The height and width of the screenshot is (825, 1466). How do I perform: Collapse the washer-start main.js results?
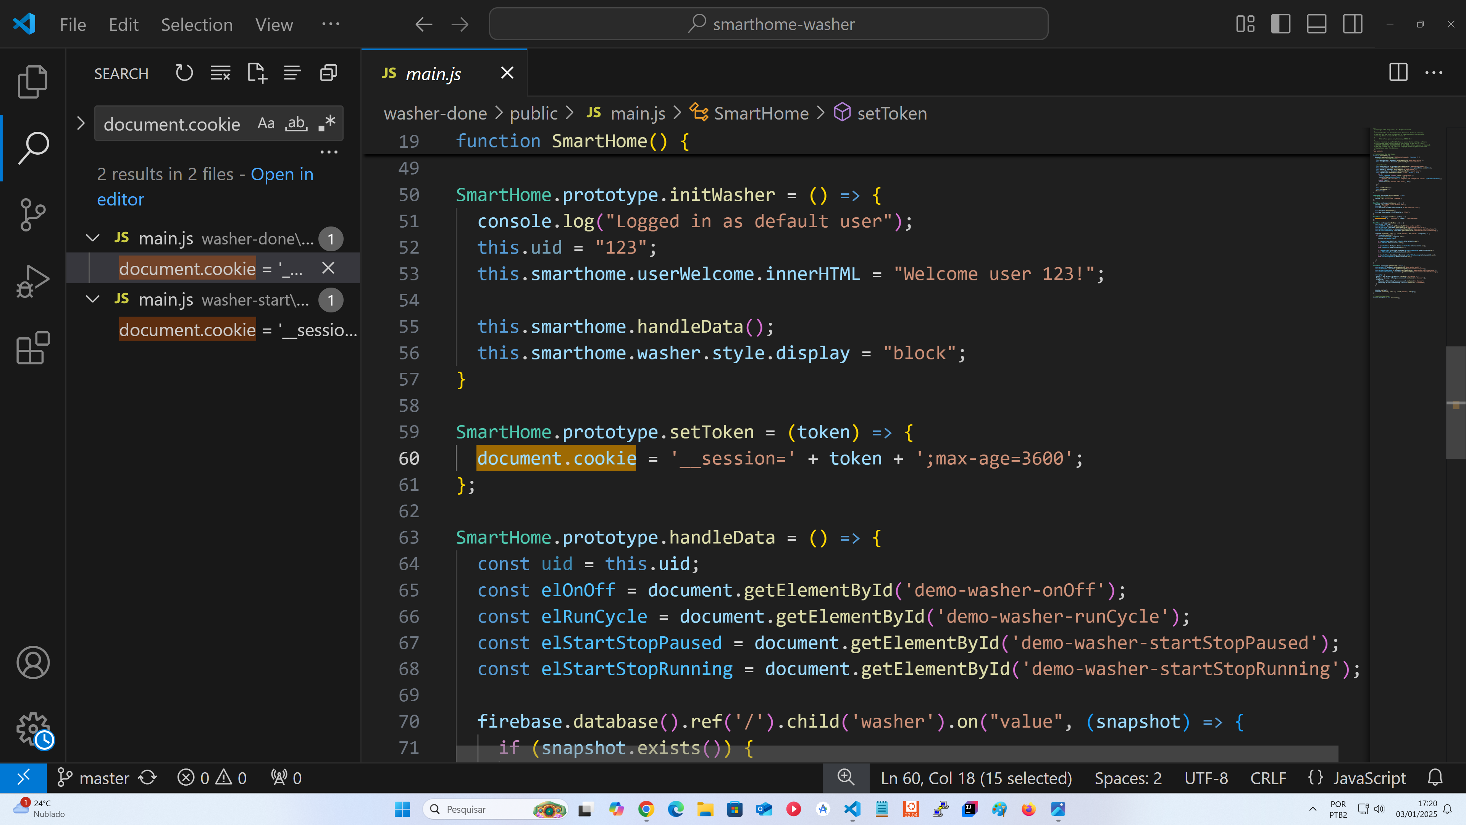(93, 299)
